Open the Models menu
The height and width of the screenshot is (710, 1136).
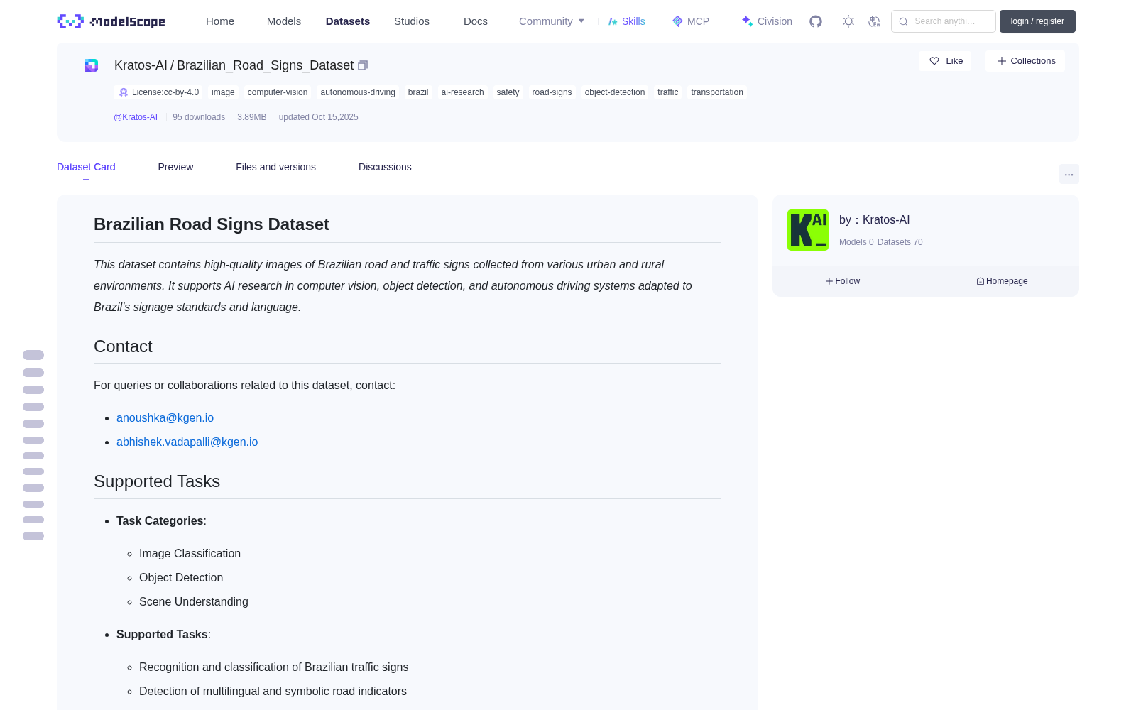pos(284,21)
